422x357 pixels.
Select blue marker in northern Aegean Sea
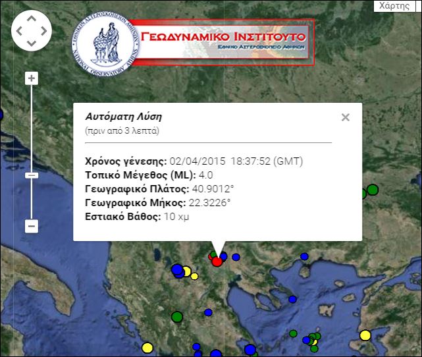[292, 299]
